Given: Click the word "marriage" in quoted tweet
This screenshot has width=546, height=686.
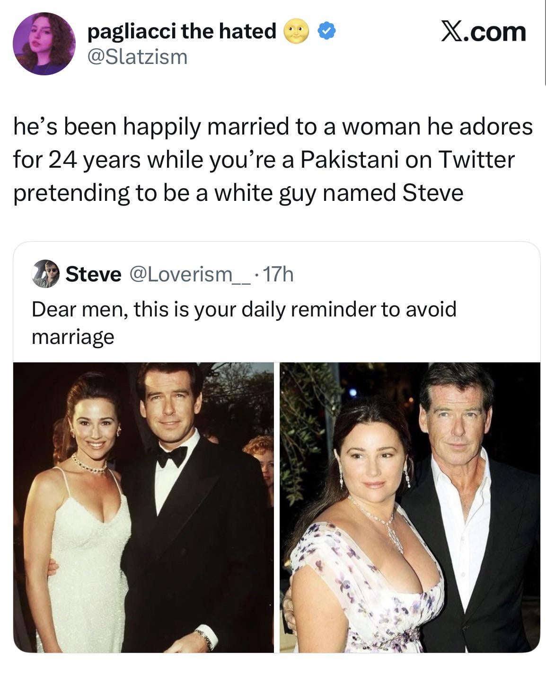Looking at the screenshot, I should pyautogui.click(x=73, y=337).
